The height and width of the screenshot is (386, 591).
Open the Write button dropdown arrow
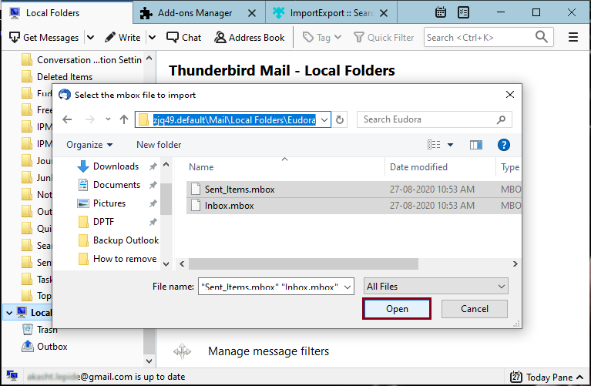pyautogui.click(x=152, y=37)
